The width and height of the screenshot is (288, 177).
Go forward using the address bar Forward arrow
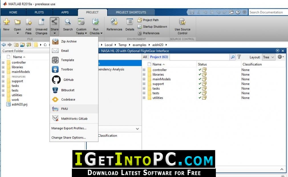pyautogui.click(x=10, y=45)
